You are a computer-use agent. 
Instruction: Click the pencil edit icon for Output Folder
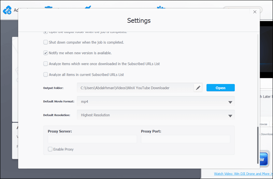198,88
